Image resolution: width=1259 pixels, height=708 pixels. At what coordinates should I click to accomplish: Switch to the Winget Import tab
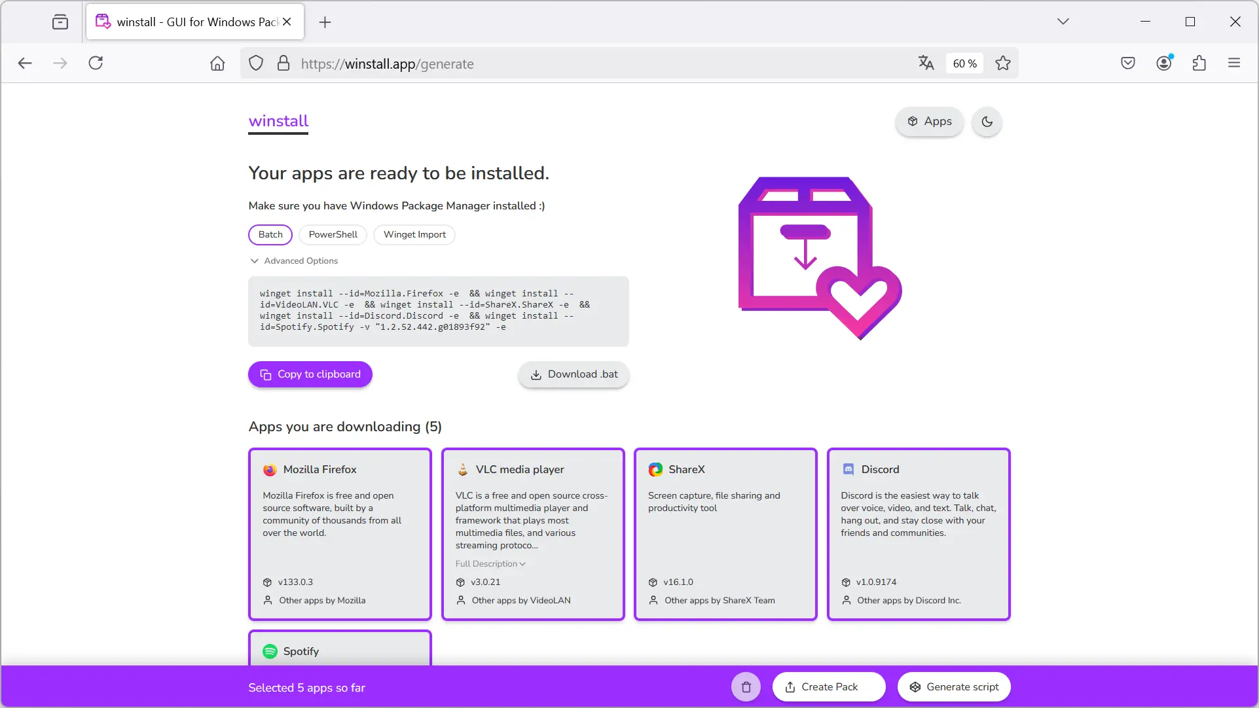414,234
